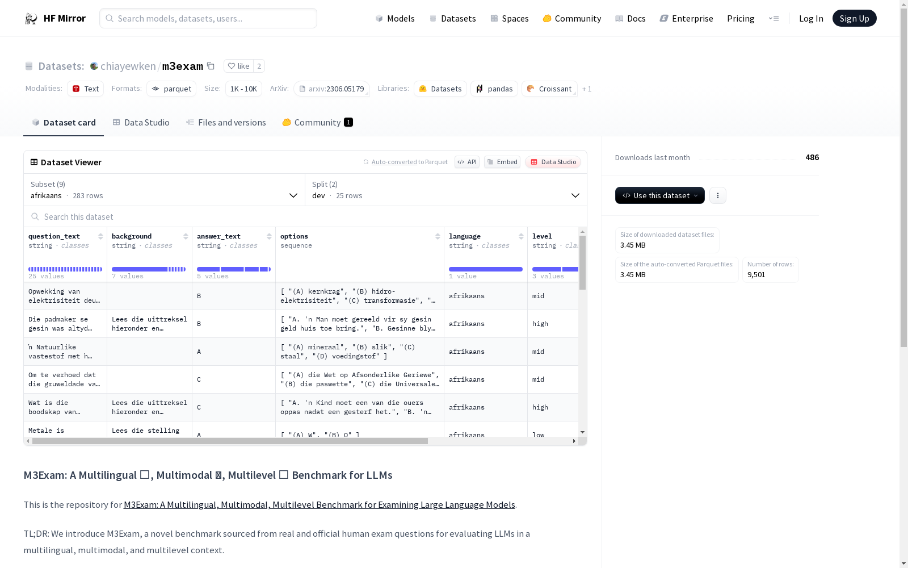Open more options kebab beside Use this dataset
908x568 pixels.
click(717, 195)
